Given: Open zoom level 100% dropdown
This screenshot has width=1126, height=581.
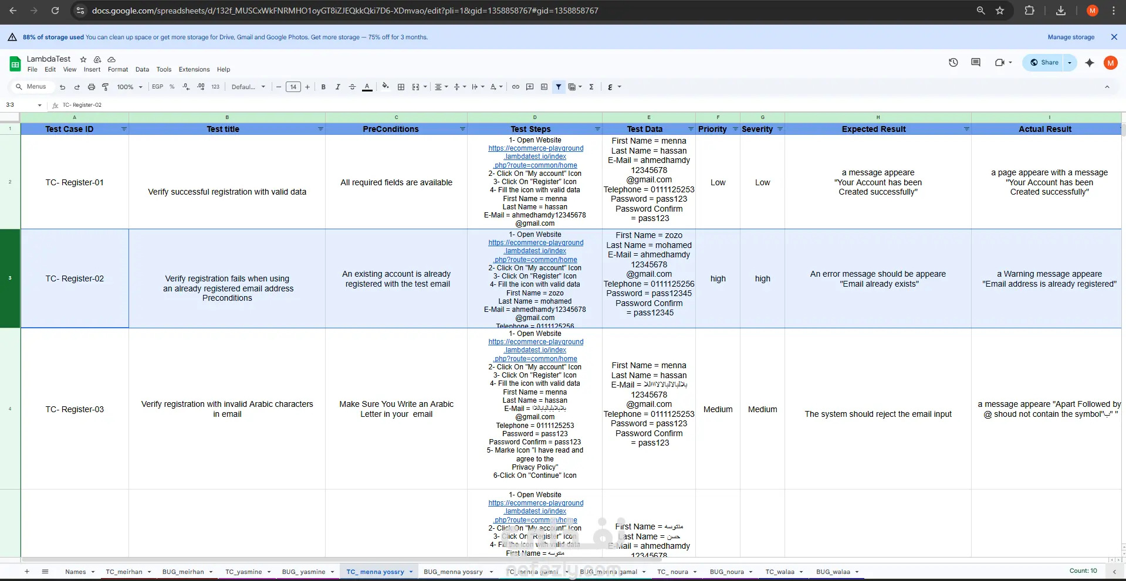Looking at the screenshot, I should (130, 87).
